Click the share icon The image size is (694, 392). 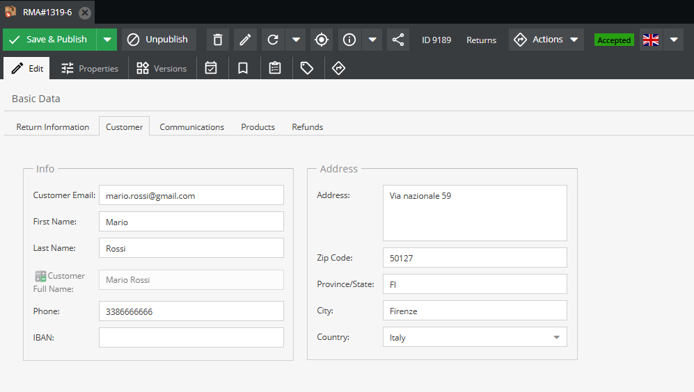(398, 40)
